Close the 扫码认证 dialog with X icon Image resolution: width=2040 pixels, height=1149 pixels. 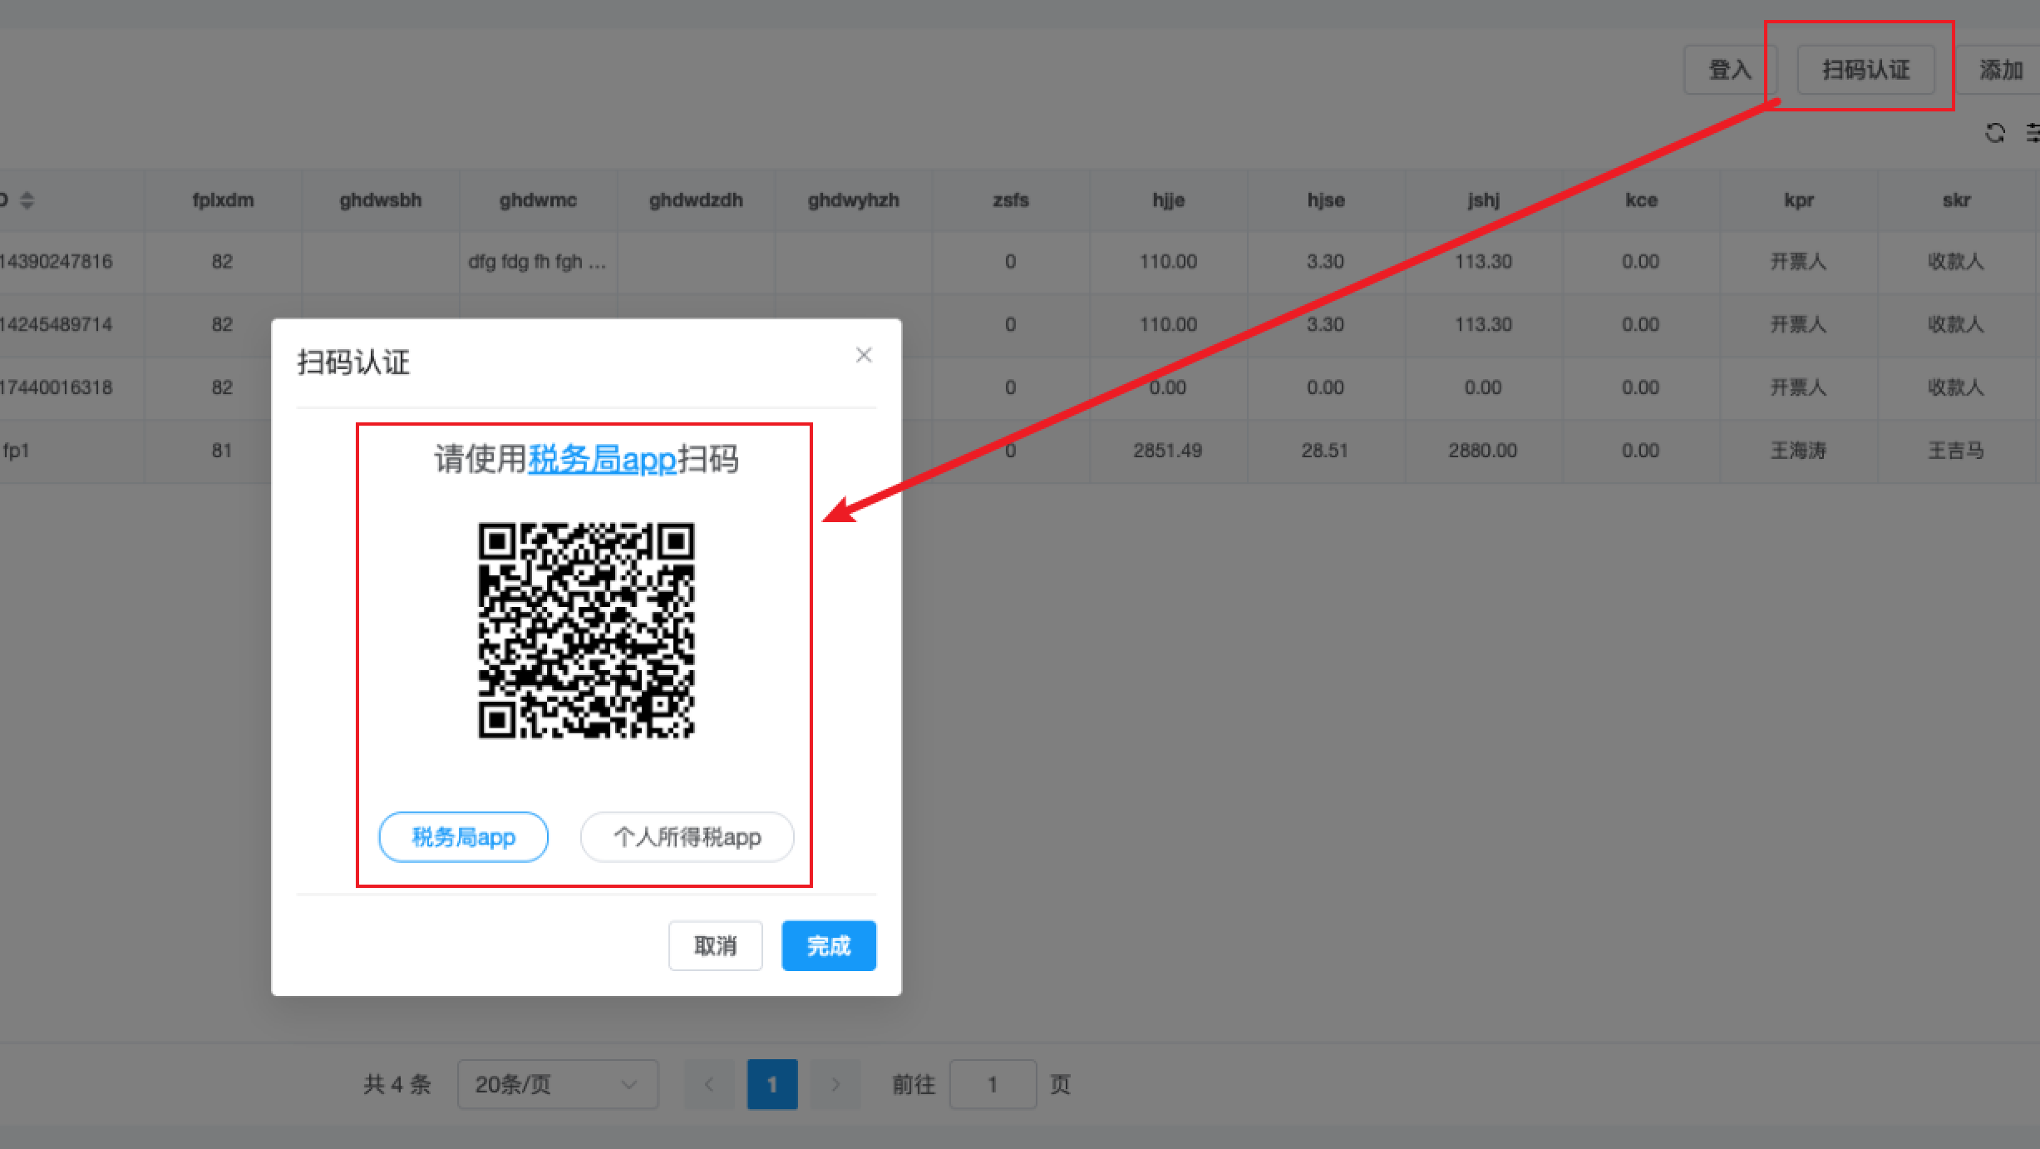pyautogui.click(x=864, y=356)
